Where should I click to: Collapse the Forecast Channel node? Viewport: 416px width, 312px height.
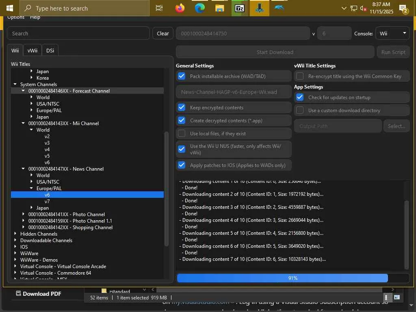23,91
